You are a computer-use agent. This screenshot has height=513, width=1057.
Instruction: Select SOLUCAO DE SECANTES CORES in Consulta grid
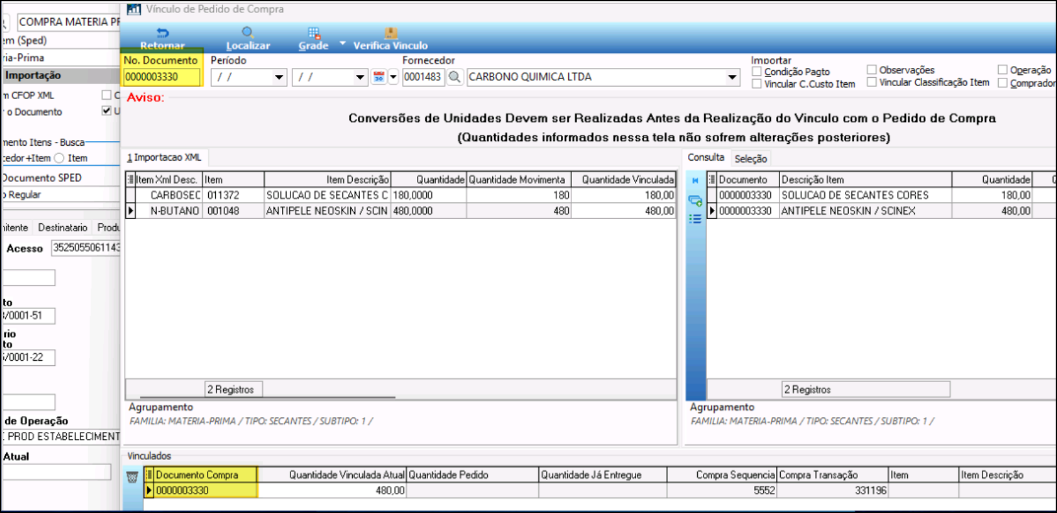(x=865, y=195)
